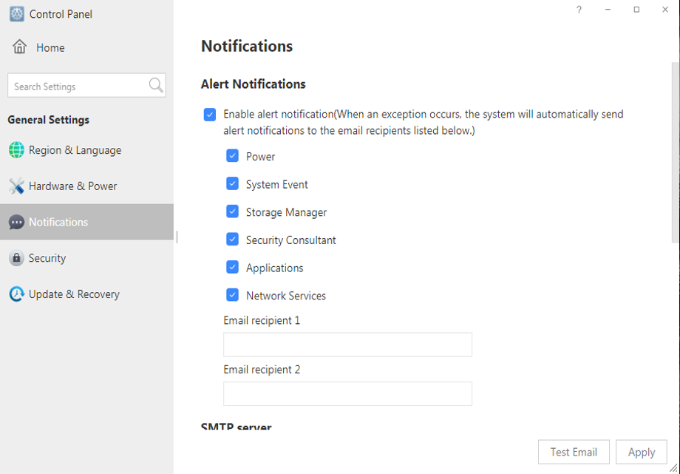The width and height of the screenshot is (680, 474).
Task: Uncheck the Network Services checkbox
Action: pyautogui.click(x=232, y=295)
